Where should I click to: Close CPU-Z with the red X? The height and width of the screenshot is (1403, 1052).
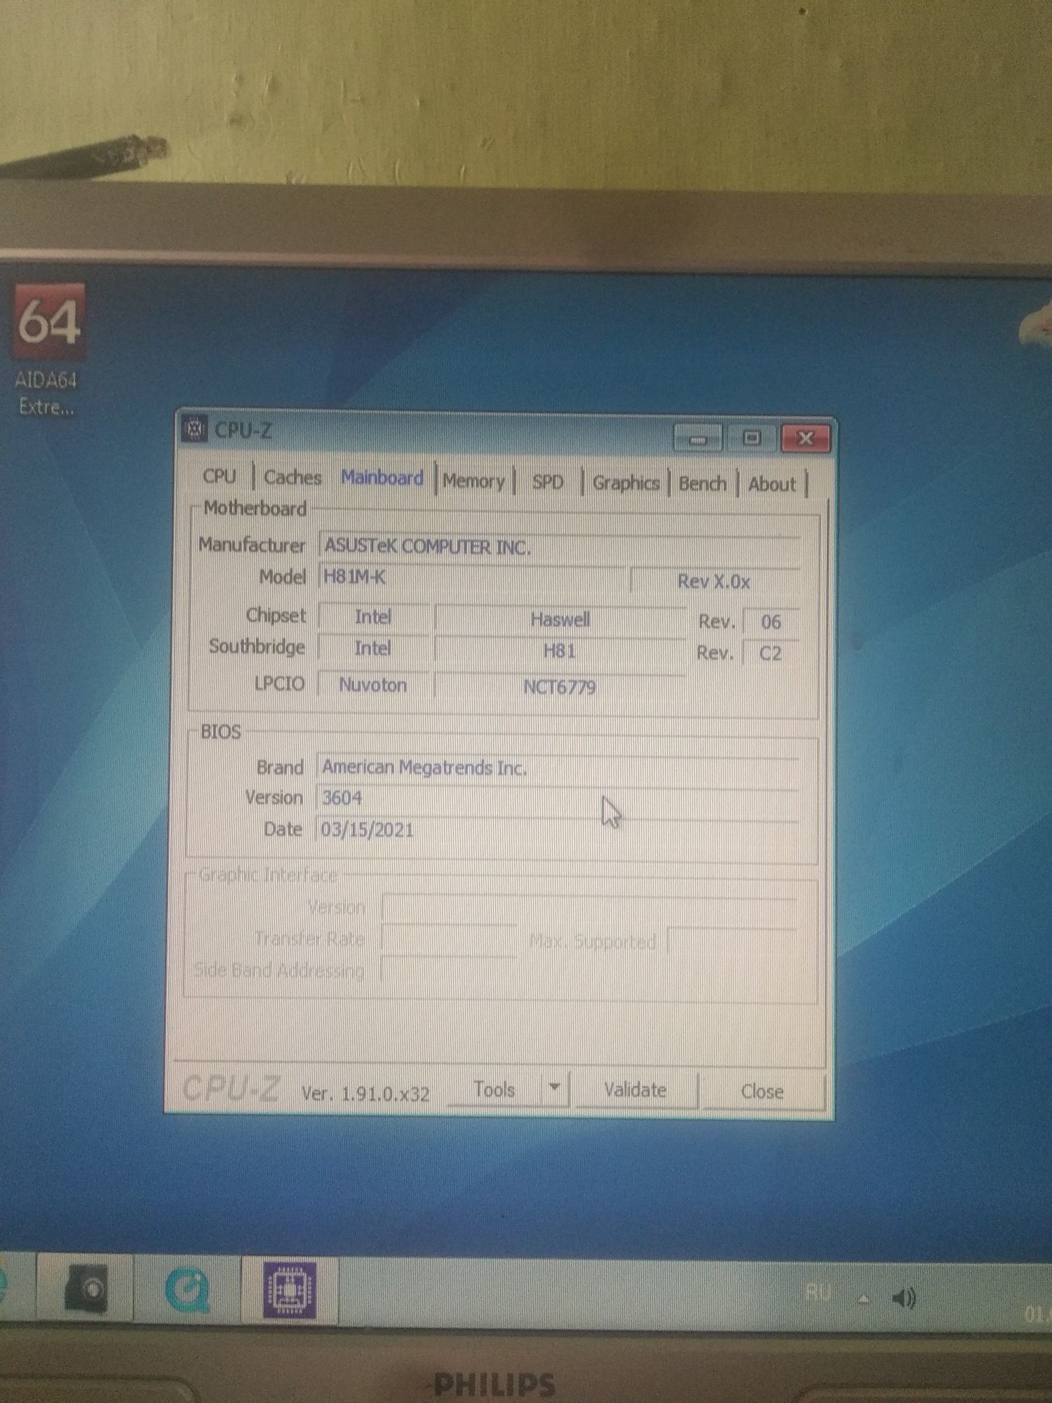point(806,438)
